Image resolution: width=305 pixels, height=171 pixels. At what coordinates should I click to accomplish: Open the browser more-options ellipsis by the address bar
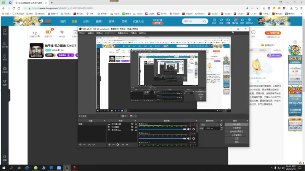click(x=252, y=8)
